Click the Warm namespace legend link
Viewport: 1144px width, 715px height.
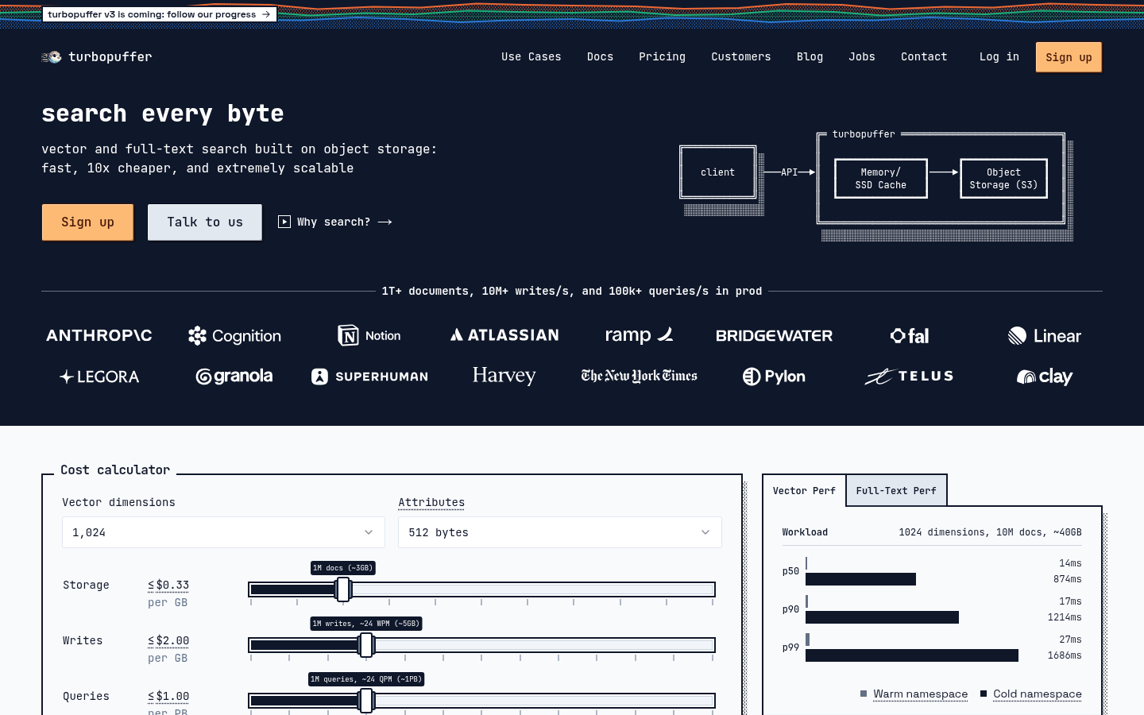[920, 694]
